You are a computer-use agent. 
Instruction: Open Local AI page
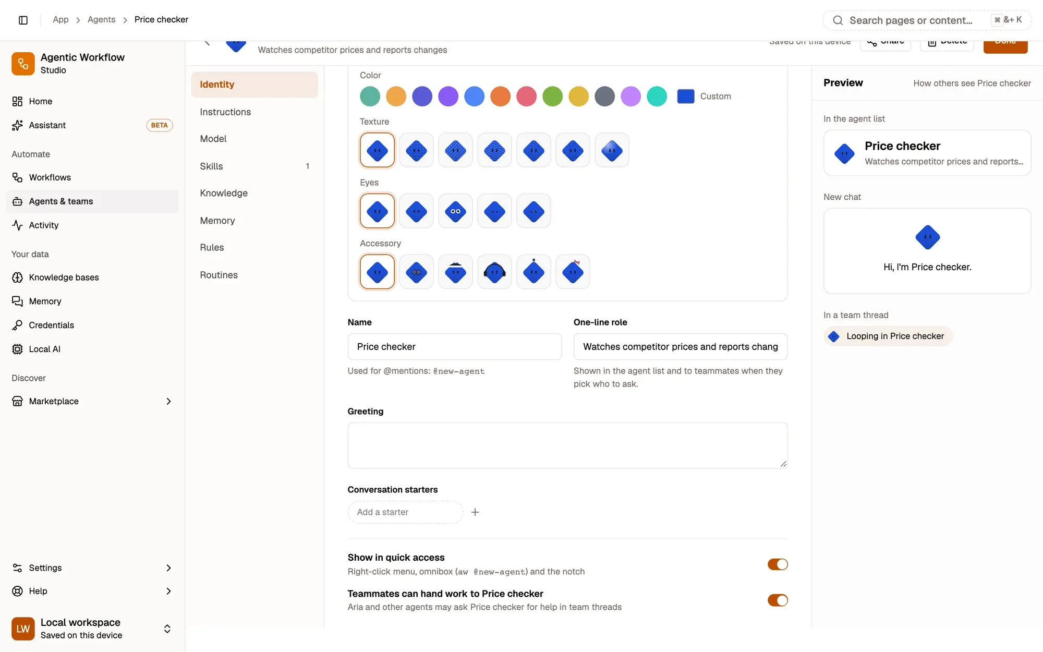coord(92,349)
